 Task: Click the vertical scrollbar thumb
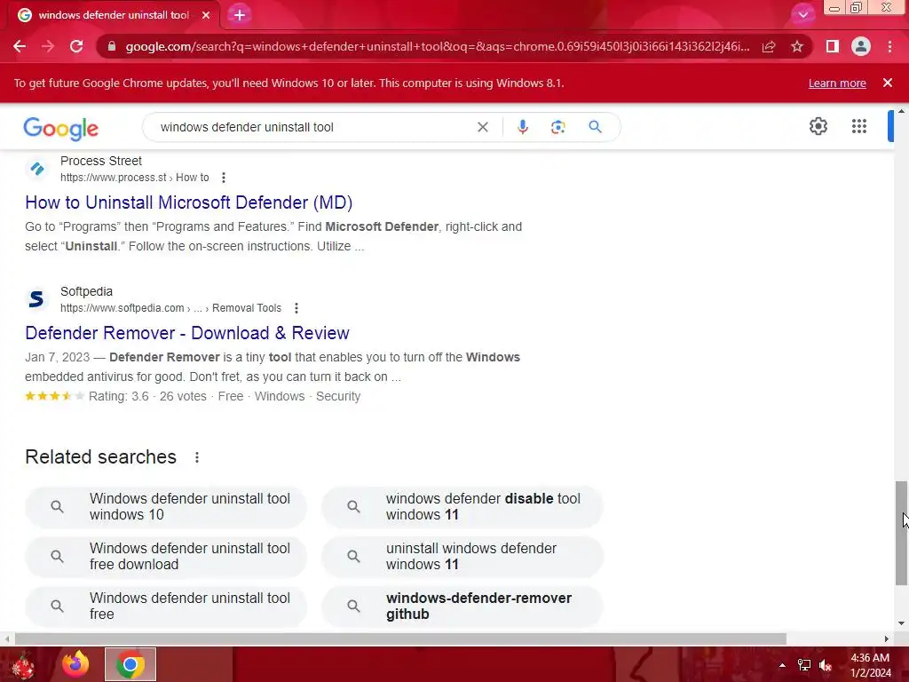[901, 533]
